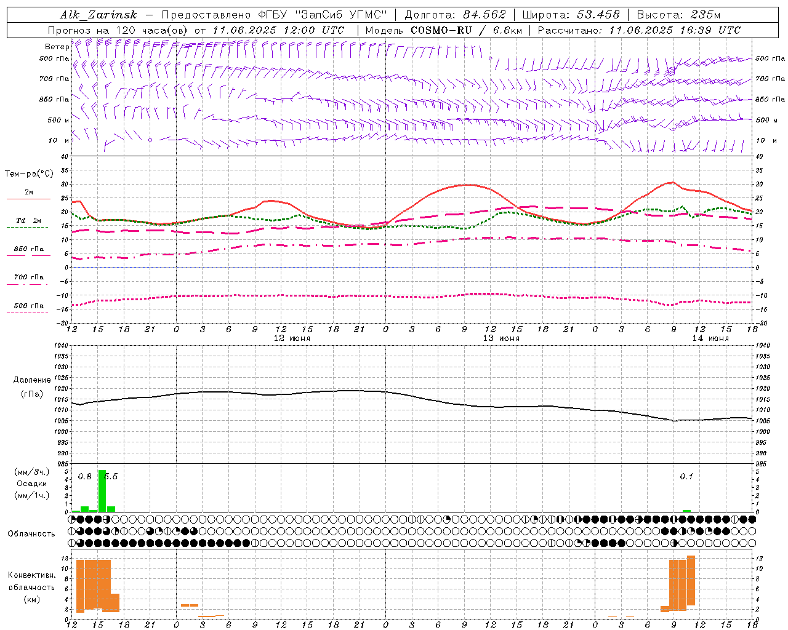Select the Тем-ра(°C) temperature axis title
788x630 pixels.
tap(29, 174)
